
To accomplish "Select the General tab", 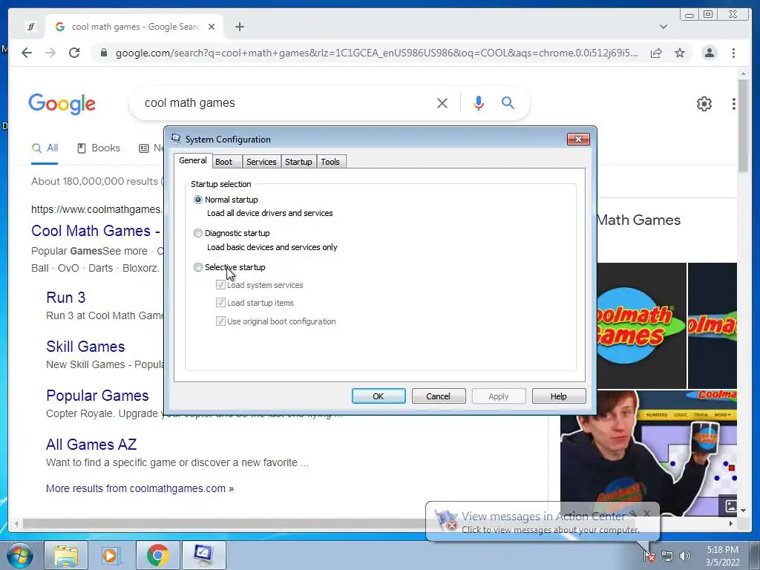I will click(x=193, y=160).
